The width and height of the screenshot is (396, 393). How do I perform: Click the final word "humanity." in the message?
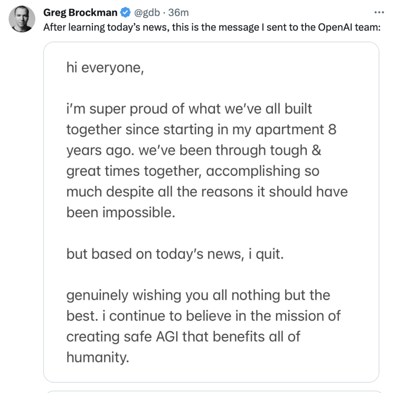(x=98, y=357)
